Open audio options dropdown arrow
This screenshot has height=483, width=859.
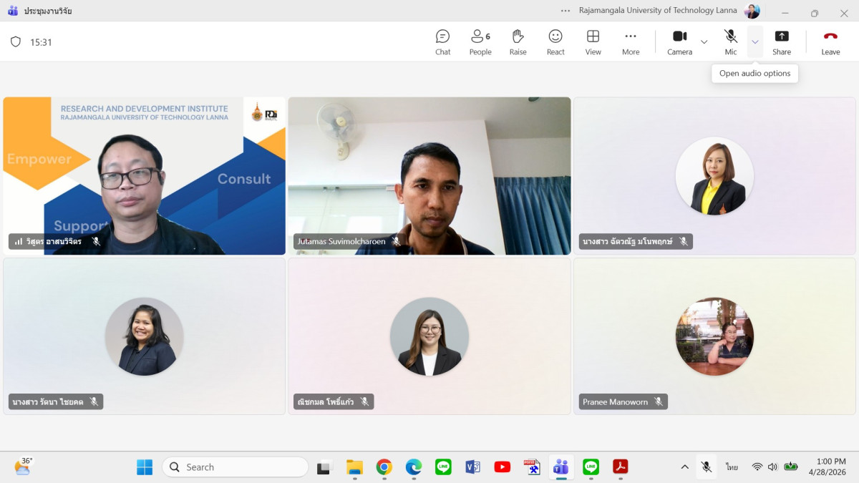pyautogui.click(x=755, y=42)
